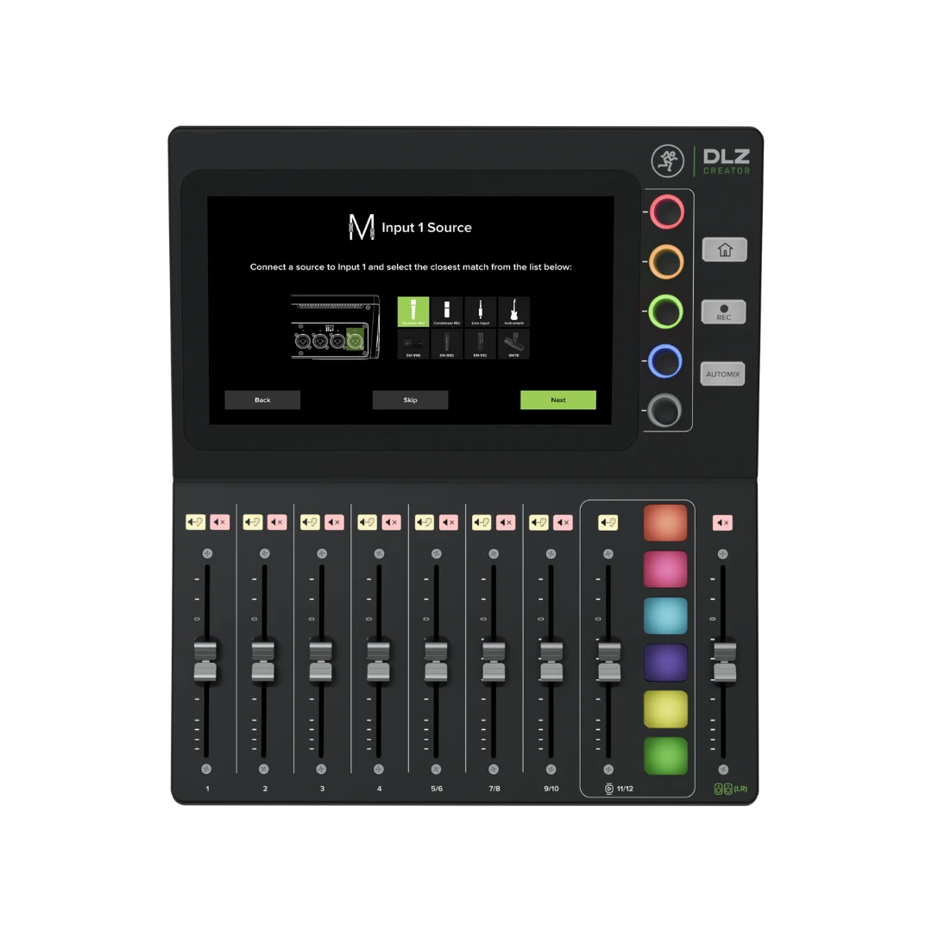Choose Condenser Mic as input source
The image size is (932, 932).
click(x=446, y=312)
